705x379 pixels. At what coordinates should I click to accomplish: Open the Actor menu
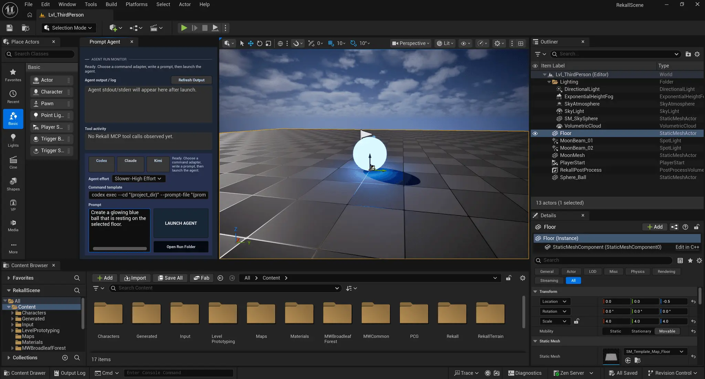[185, 4]
